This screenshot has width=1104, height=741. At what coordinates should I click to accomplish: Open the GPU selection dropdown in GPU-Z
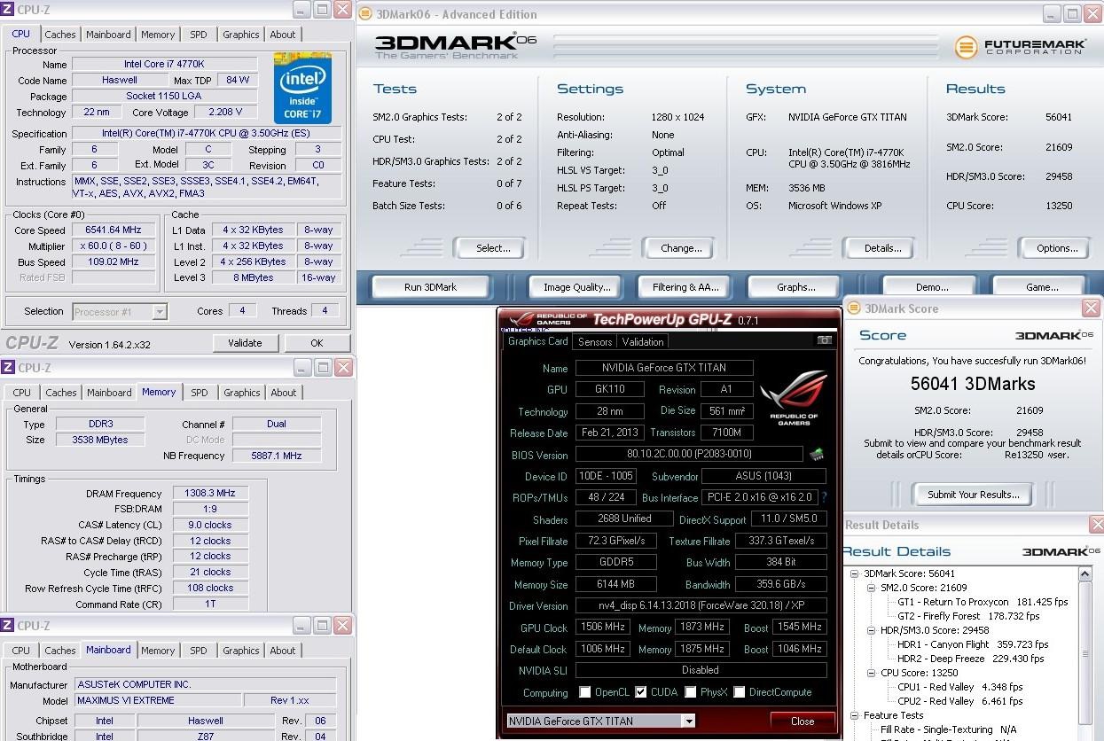[687, 721]
